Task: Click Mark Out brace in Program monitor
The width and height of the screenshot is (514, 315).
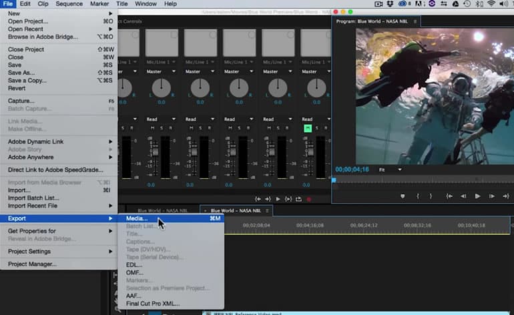Action: click(431, 196)
